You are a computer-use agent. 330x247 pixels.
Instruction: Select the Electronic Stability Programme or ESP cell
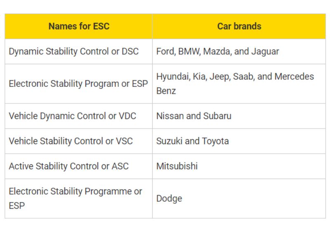(x=75, y=198)
